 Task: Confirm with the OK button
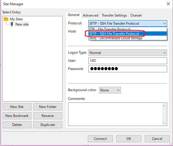(x=129, y=139)
